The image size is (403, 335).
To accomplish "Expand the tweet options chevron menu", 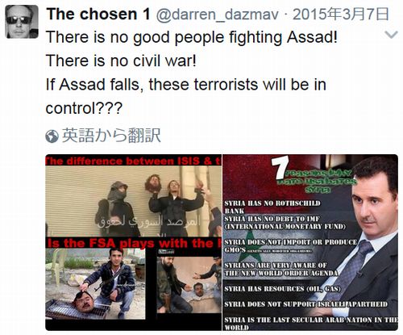I will point(391,35).
